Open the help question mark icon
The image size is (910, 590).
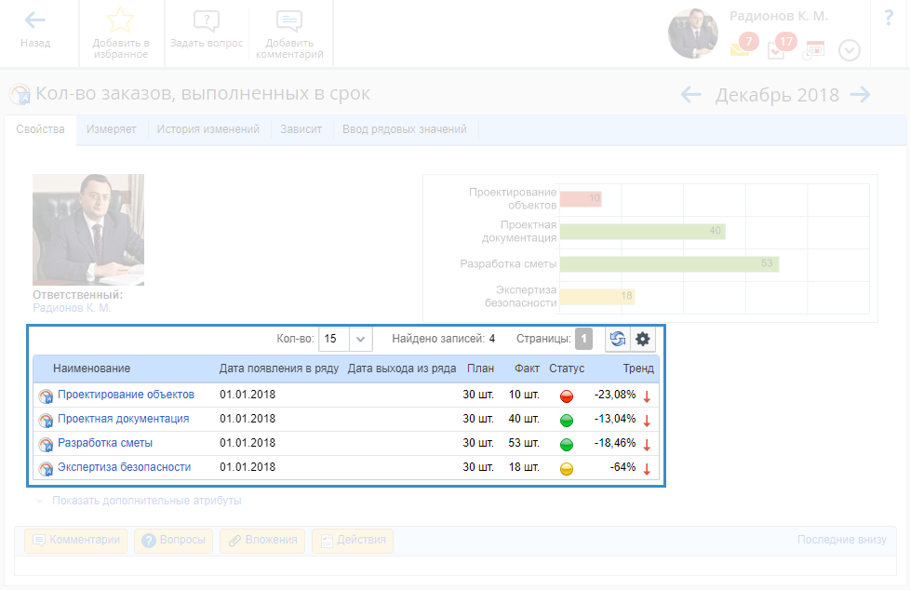click(x=888, y=19)
